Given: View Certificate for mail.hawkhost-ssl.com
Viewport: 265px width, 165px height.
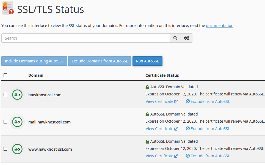Looking at the screenshot, I should (x=160, y=128).
